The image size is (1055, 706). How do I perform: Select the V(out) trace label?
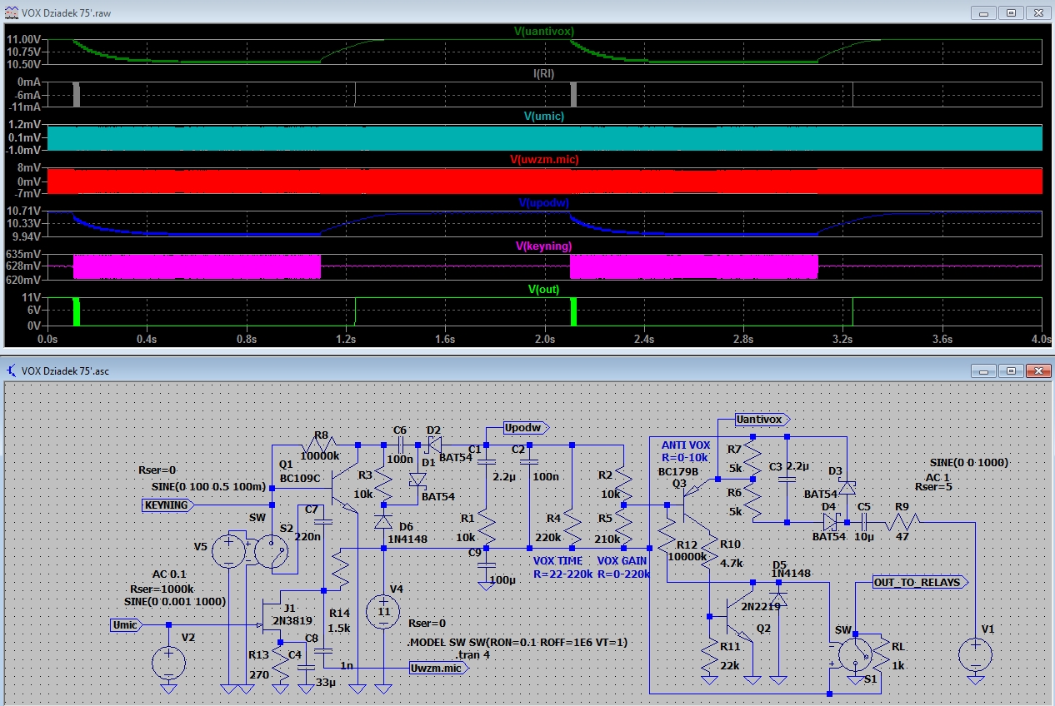point(543,289)
